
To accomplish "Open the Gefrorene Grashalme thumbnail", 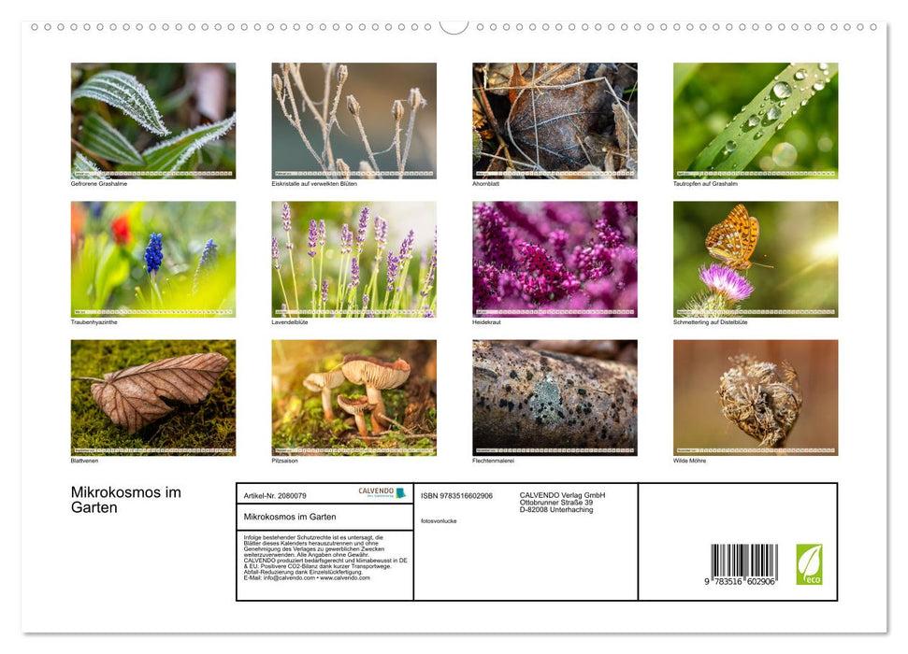I will tap(152, 117).
